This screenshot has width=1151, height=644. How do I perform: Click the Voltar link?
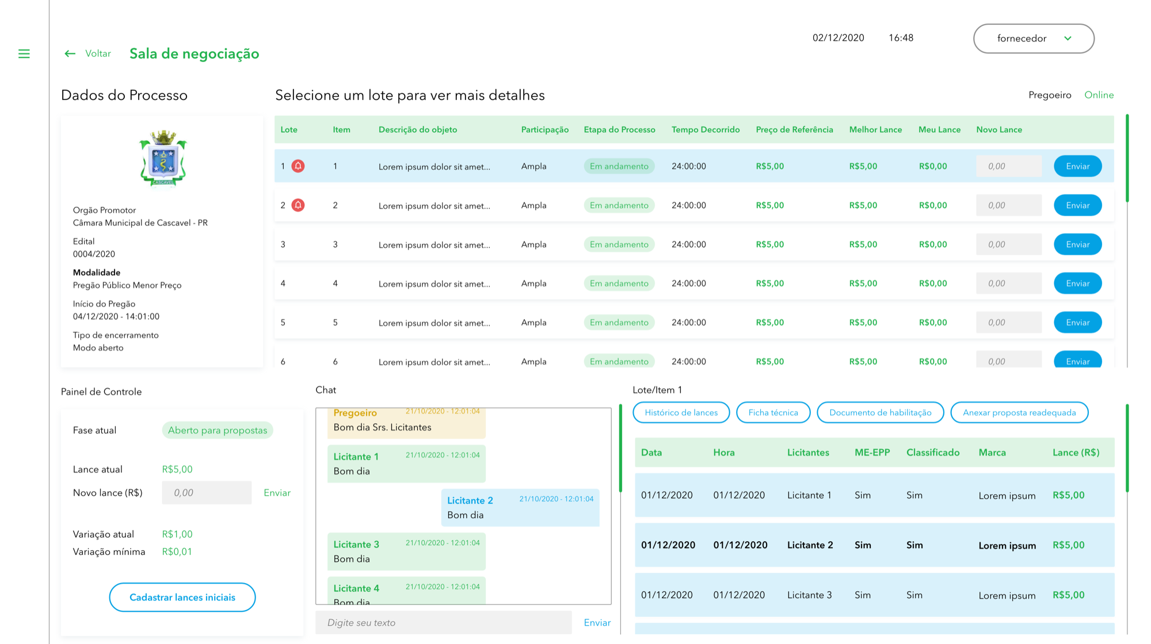point(98,53)
